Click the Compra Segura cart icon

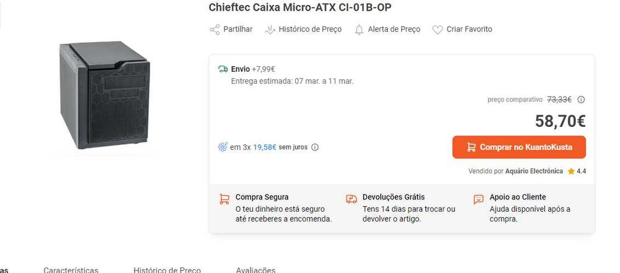(224, 199)
